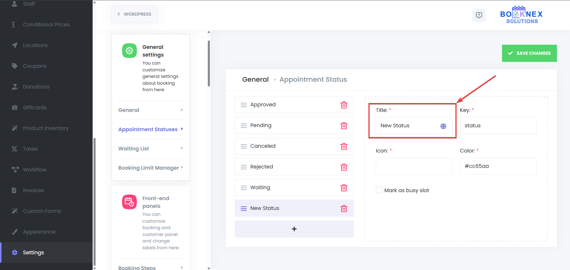570x270 pixels.
Task: Expand Waiting List settings section
Action: coord(151,149)
